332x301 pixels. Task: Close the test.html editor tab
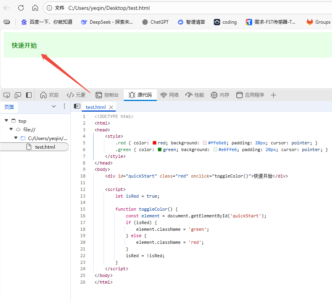(x=111, y=107)
